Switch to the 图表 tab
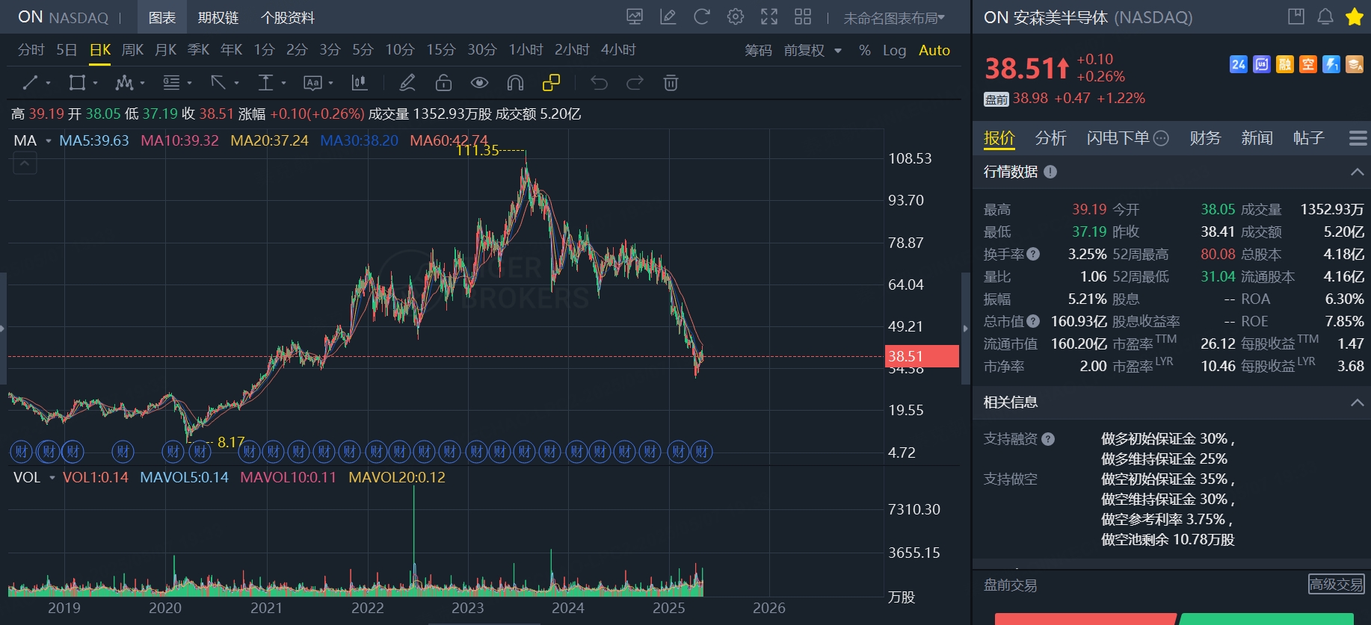This screenshot has width=1371, height=625. (x=162, y=17)
